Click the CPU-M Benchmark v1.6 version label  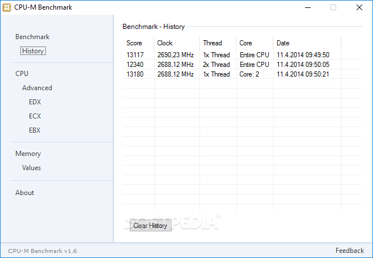pos(43,251)
